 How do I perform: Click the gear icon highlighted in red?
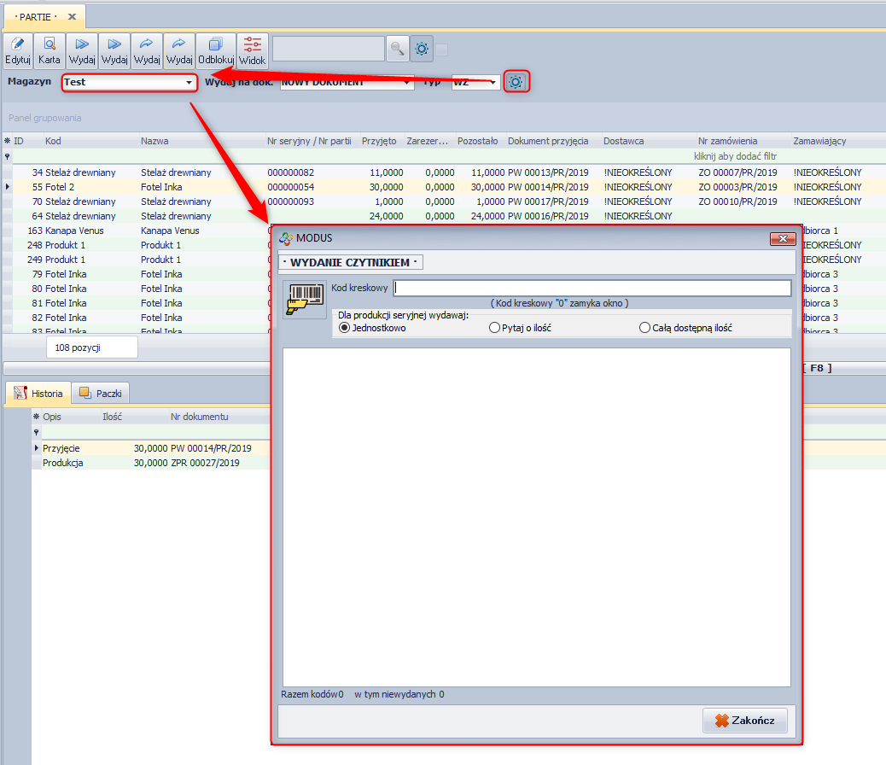516,82
